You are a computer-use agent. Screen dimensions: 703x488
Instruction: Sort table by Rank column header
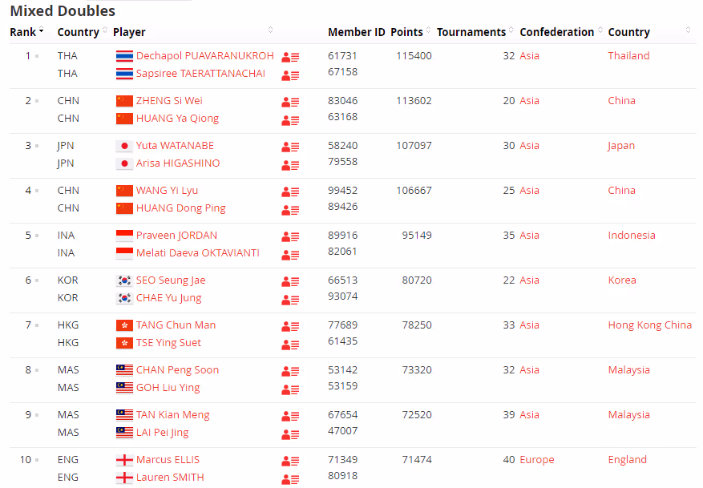(22, 32)
